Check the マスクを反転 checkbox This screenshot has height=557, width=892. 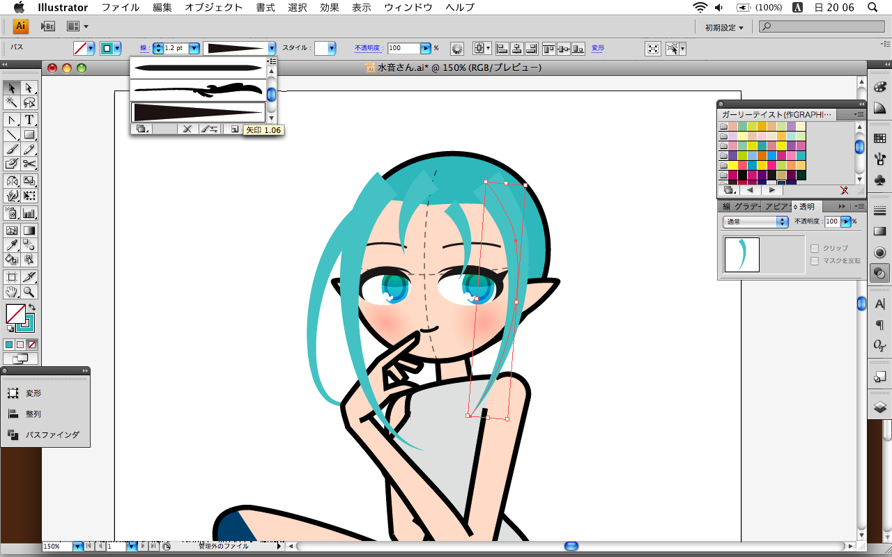(x=815, y=261)
